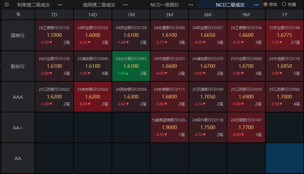Open the 24日照银行CD147 cell

click(246, 128)
